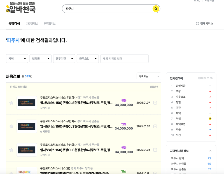
Task: Open the 정확도순 sort dropdown
Action: [149, 76]
